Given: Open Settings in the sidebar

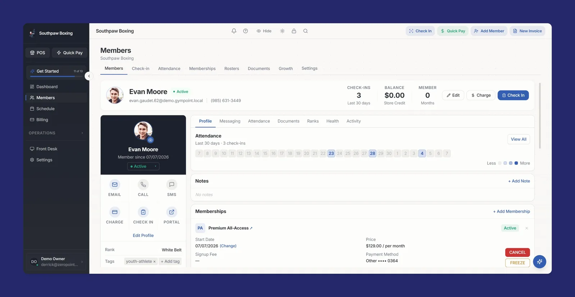Looking at the screenshot, I should [57, 160].
